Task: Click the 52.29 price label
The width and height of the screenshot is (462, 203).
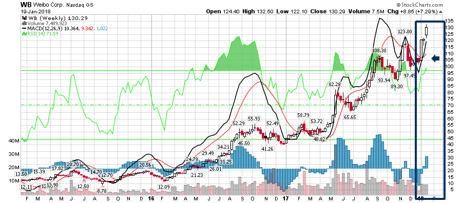Action: coord(239,123)
